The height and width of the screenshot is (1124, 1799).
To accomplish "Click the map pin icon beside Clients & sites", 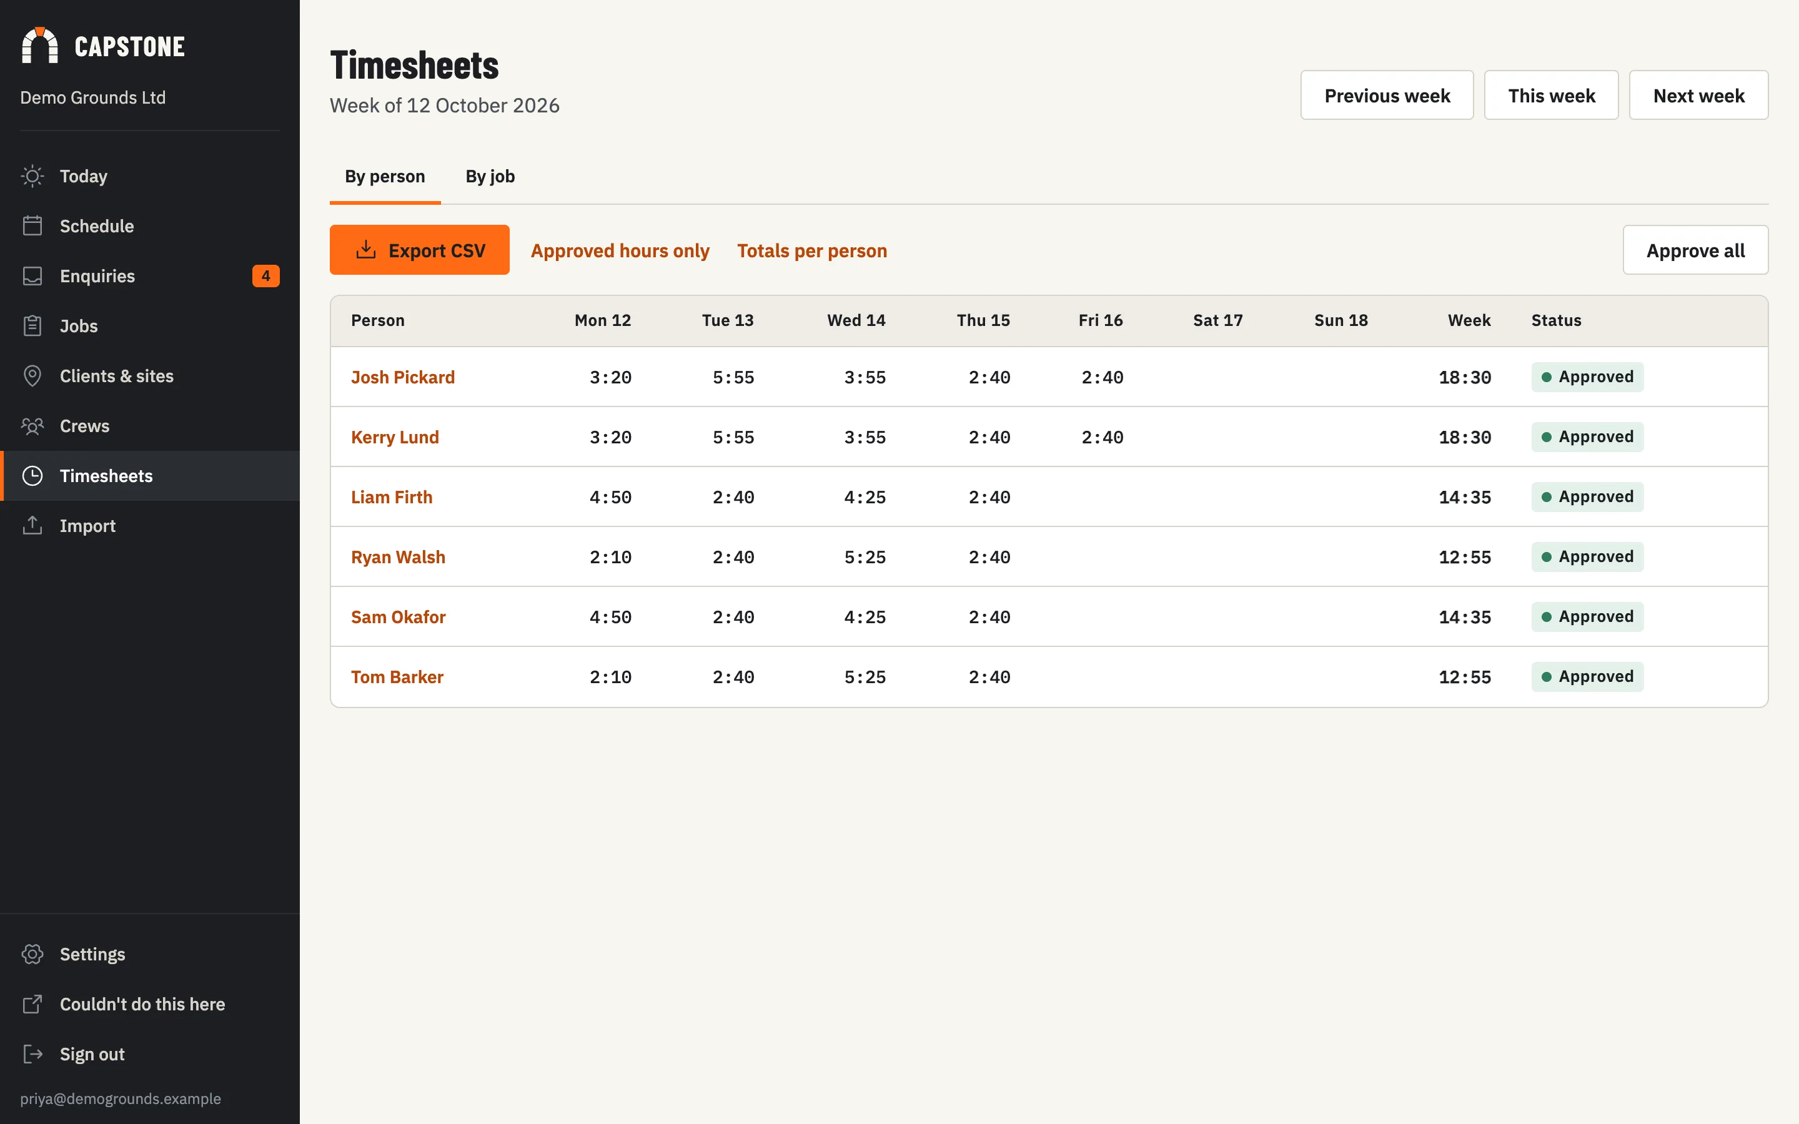I will (x=32, y=375).
